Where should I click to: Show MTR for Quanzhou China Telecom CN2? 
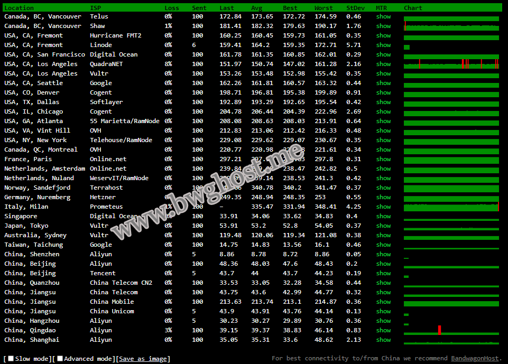pyautogui.click(x=383, y=283)
